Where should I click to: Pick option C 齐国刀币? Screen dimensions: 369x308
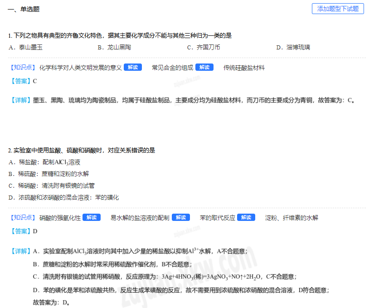204,47
